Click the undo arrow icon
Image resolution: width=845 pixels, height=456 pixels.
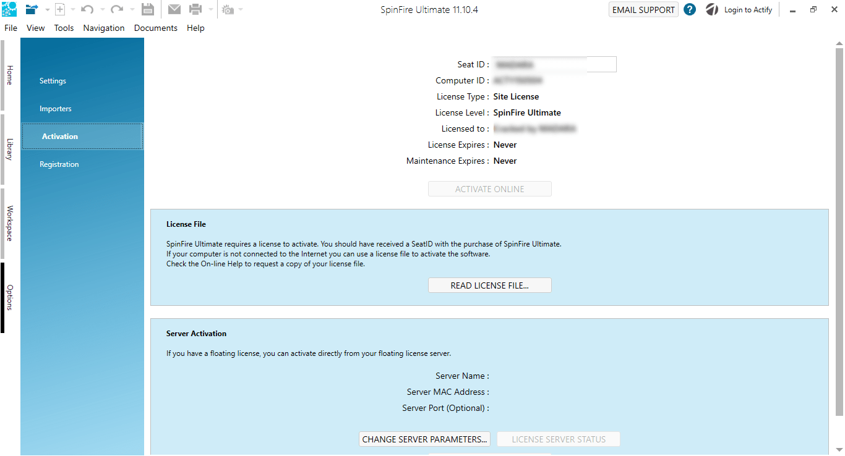[87, 9]
